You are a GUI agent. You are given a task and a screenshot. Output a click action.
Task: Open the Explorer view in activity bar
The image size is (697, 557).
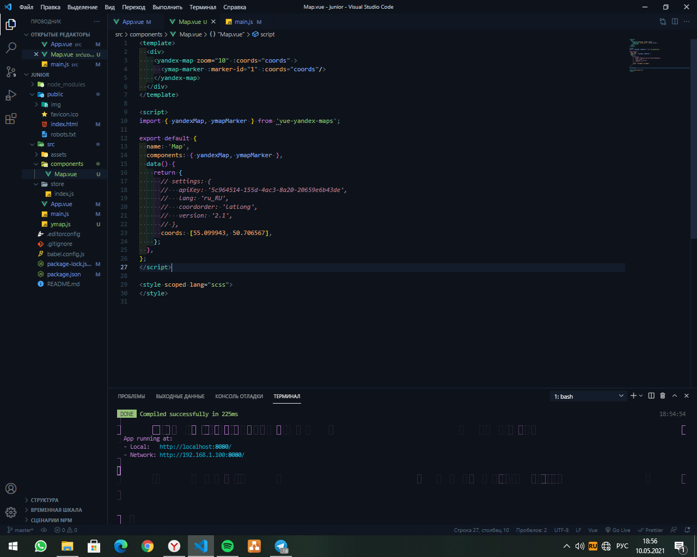(x=10, y=24)
